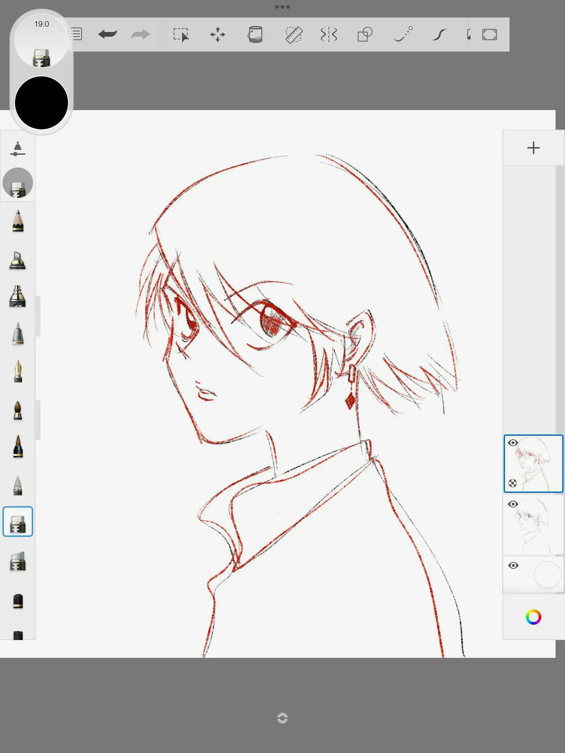Select the highlighted hard eraser

[x=18, y=522]
